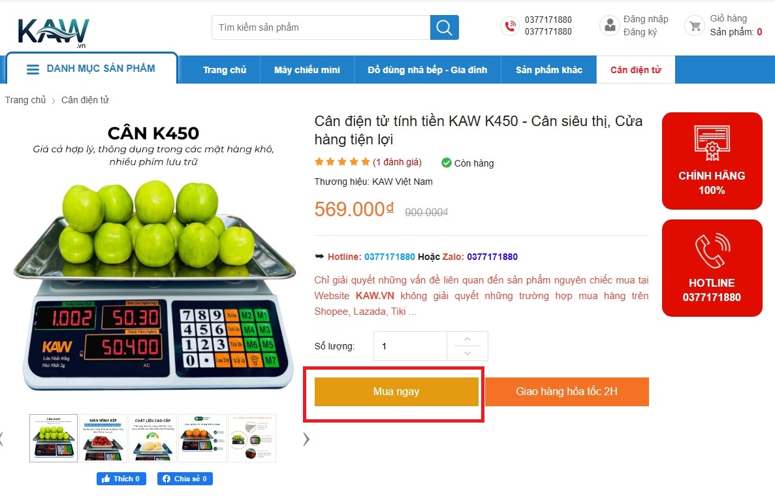The height and width of the screenshot is (497, 775).
Task: Click the user account avatar icon
Action: coord(610,25)
